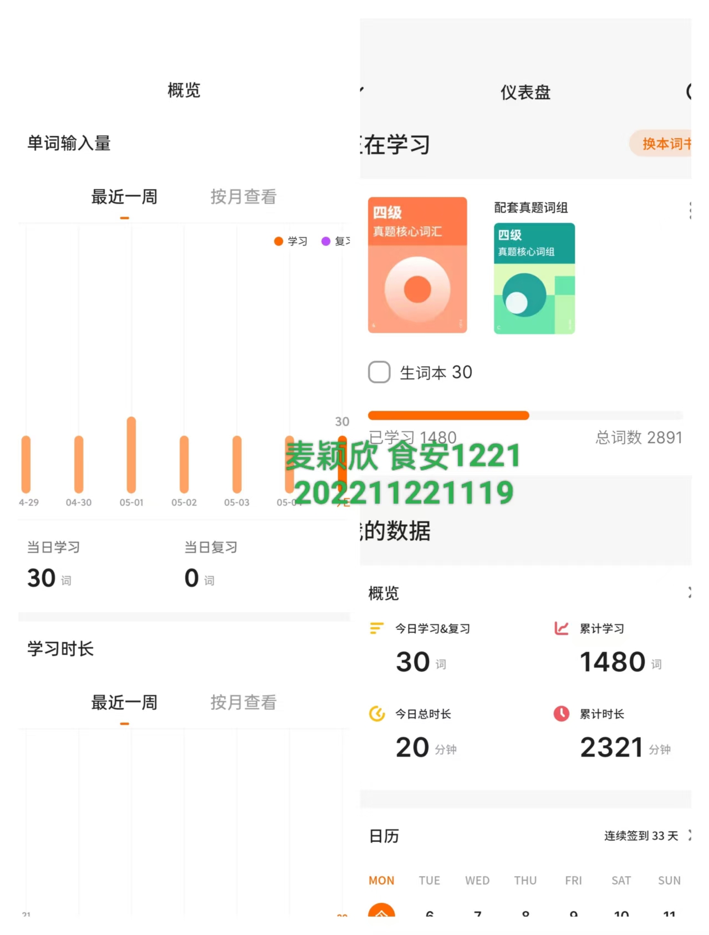Select 按月查看 tab under 学习时长
The width and height of the screenshot is (709, 935).
point(243,702)
